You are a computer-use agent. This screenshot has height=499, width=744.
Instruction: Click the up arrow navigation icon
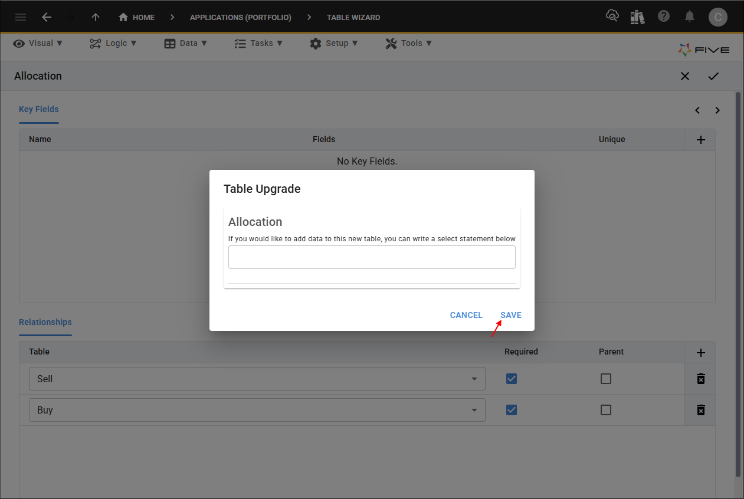96,17
